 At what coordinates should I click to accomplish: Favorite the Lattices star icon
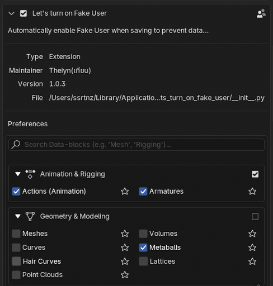click(x=252, y=261)
